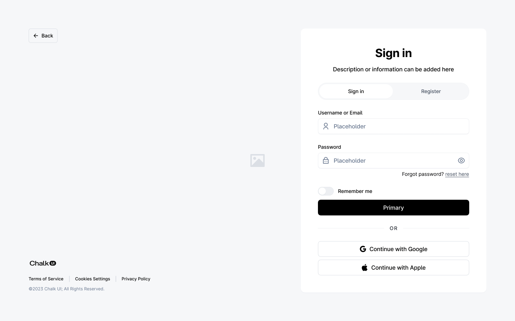Click the Google logo icon
Screen dimensions: 515x321
click(x=363, y=249)
